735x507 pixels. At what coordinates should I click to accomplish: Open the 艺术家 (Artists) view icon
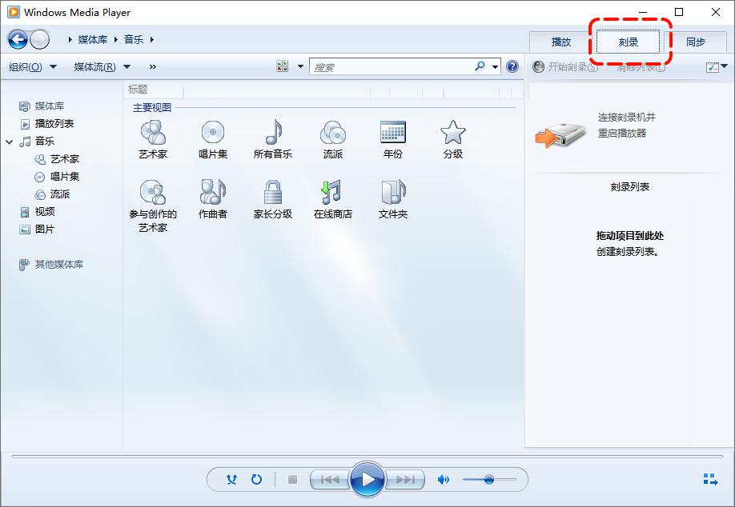pos(153,138)
